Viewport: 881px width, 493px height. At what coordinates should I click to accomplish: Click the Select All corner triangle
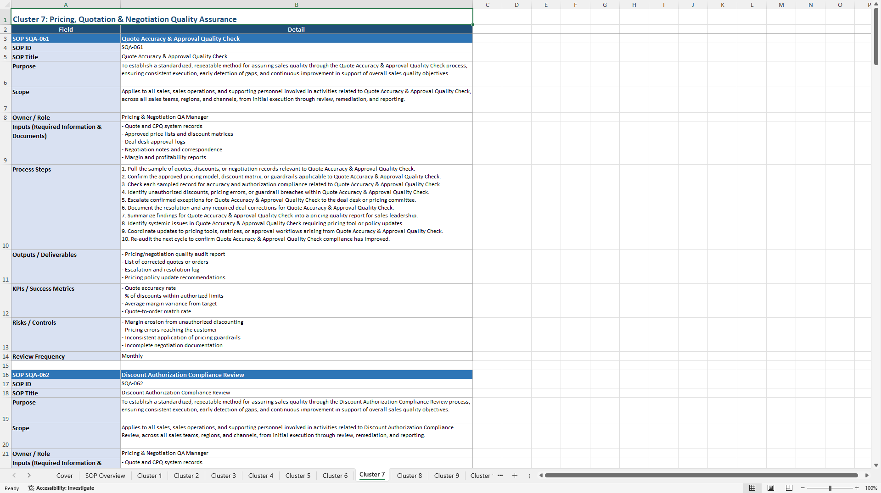coord(5,5)
